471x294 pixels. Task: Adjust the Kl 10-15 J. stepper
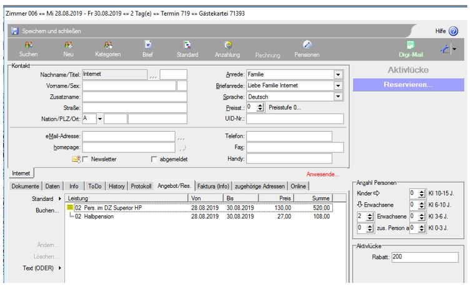pos(422,194)
